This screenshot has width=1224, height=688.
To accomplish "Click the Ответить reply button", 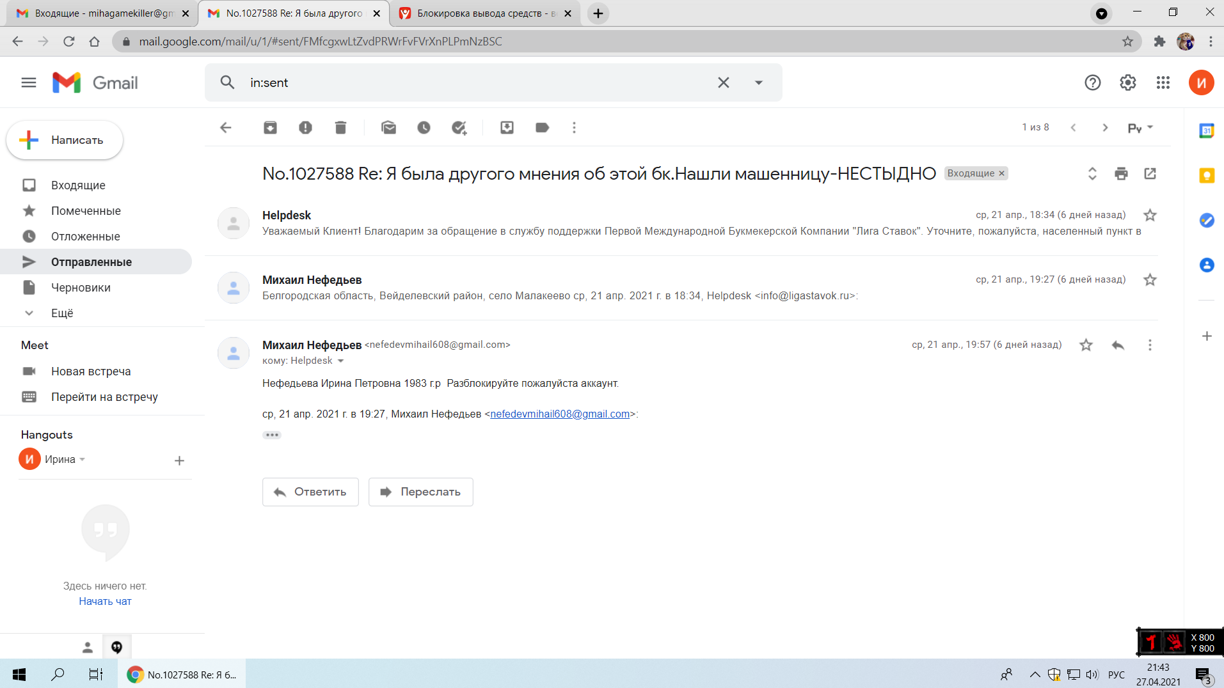I will point(310,492).
